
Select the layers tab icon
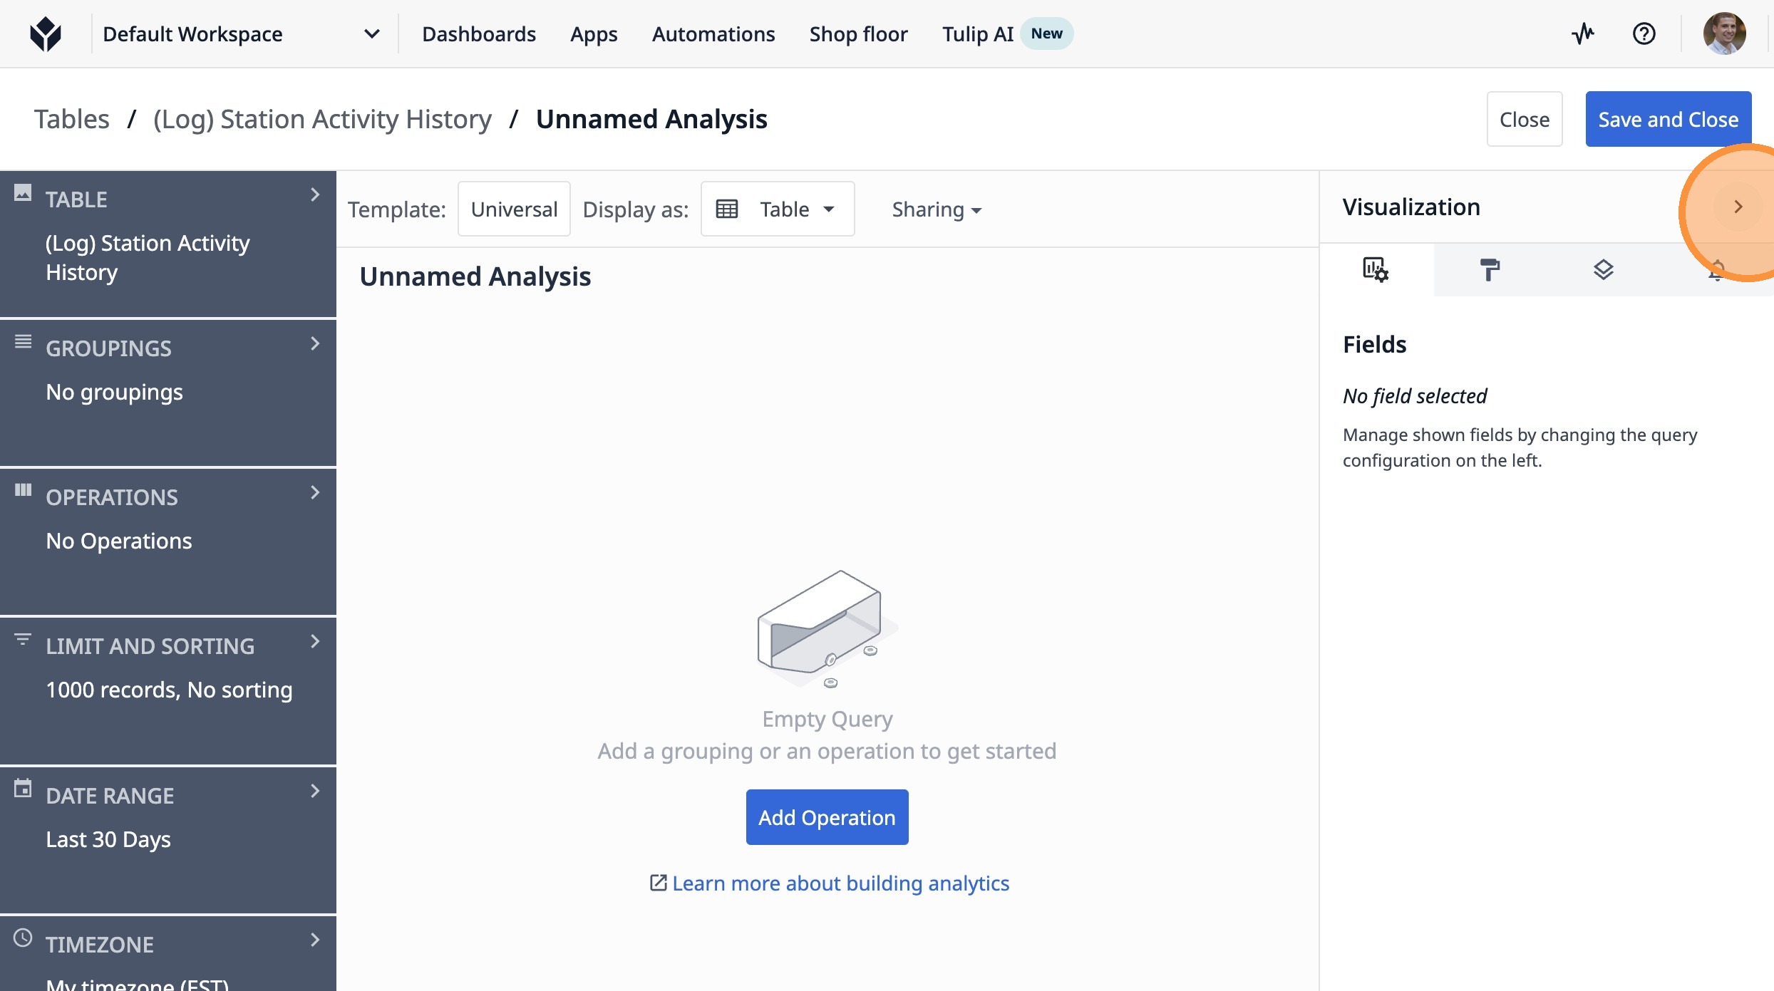(1603, 270)
